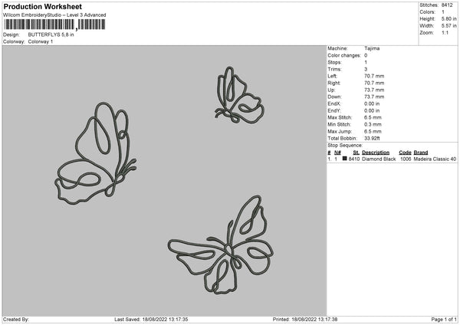Click the Diamond Black thread color swatch
This screenshot has width=460, height=325.
pyautogui.click(x=345, y=159)
